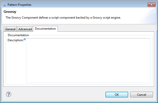
Task: Confirm changes with the OK button
Action: 117,95
